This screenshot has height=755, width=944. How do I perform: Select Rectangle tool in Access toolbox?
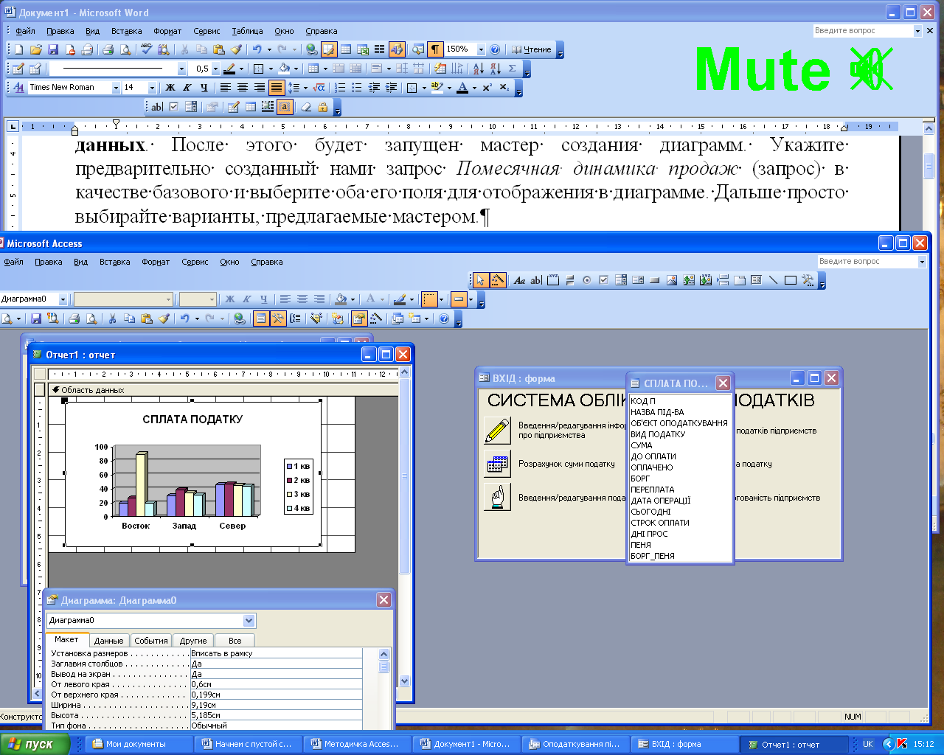pos(791,280)
